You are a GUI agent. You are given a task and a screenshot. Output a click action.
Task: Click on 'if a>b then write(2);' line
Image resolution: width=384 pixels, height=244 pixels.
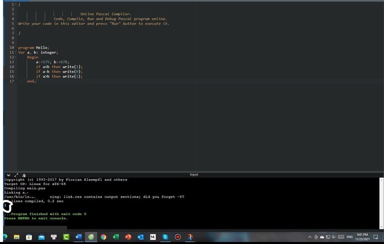(x=59, y=76)
